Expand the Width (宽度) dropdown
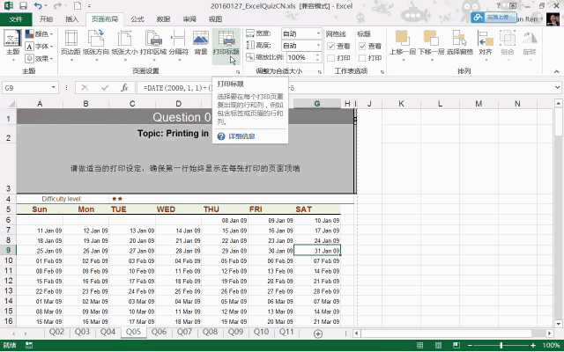The height and width of the screenshot is (352, 564). click(x=318, y=33)
